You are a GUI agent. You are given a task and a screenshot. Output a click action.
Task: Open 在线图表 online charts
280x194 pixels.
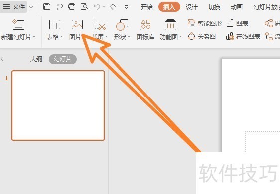click(x=243, y=36)
